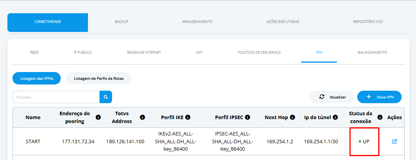Show Listagem de Perfis de Rotas
416x160 pixels.
99,78
